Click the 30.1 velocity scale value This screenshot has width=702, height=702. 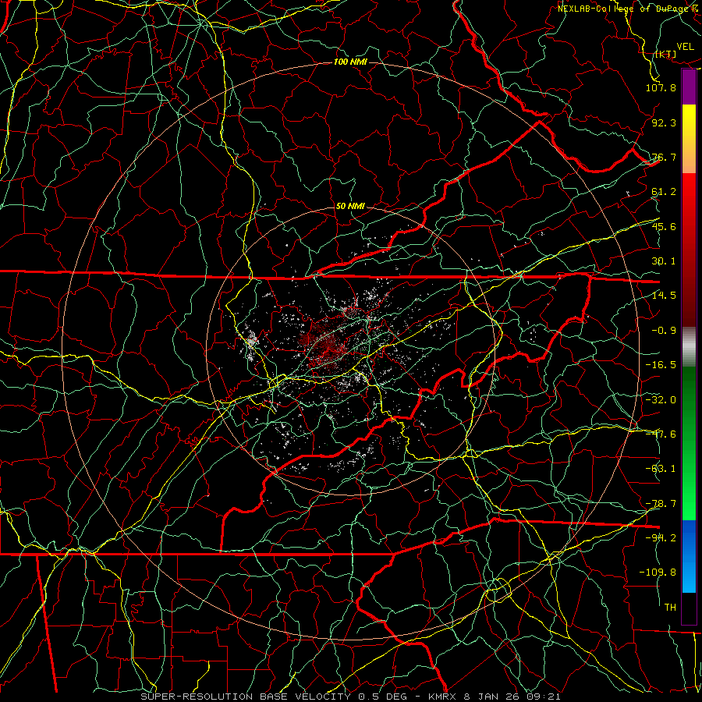[x=664, y=261]
